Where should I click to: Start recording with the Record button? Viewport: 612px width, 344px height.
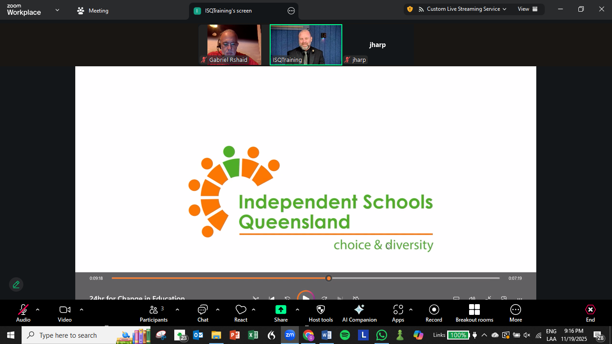click(x=434, y=313)
